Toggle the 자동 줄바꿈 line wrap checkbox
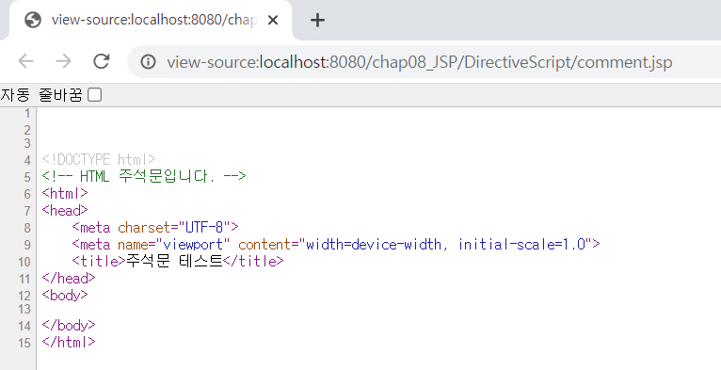Viewport: 721px width, 370px height. 95,95
